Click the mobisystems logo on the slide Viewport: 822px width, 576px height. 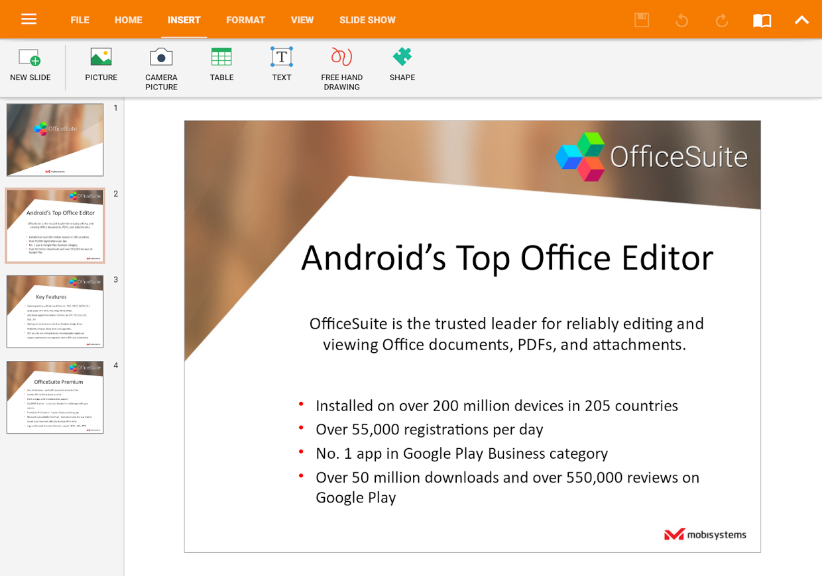(705, 534)
